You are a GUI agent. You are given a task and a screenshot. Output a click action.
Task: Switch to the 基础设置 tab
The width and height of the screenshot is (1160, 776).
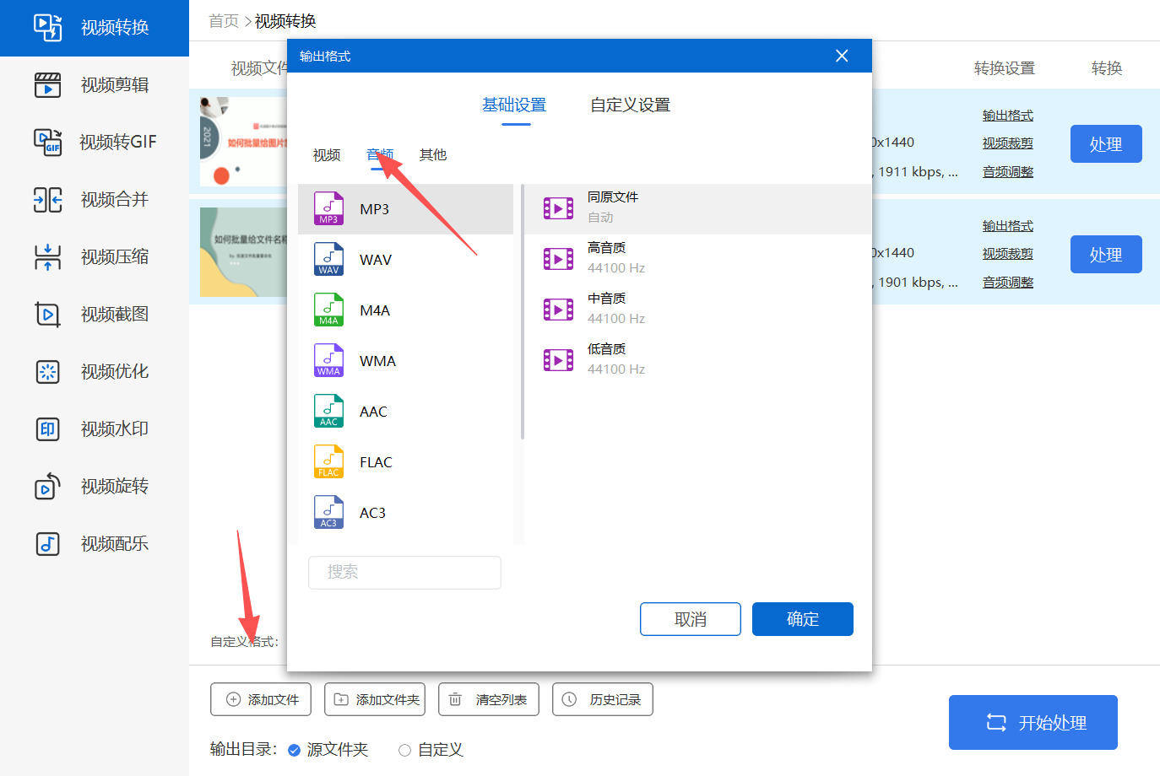[x=514, y=105]
